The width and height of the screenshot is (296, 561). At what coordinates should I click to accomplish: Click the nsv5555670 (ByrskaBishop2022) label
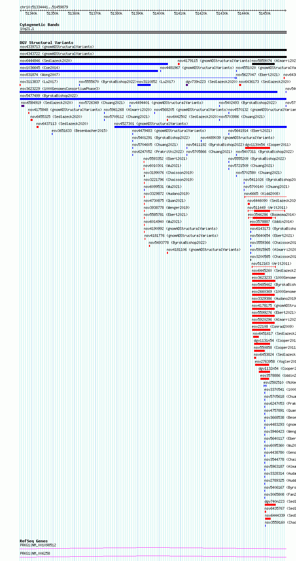pyautogui.click(x=108, y=82)
